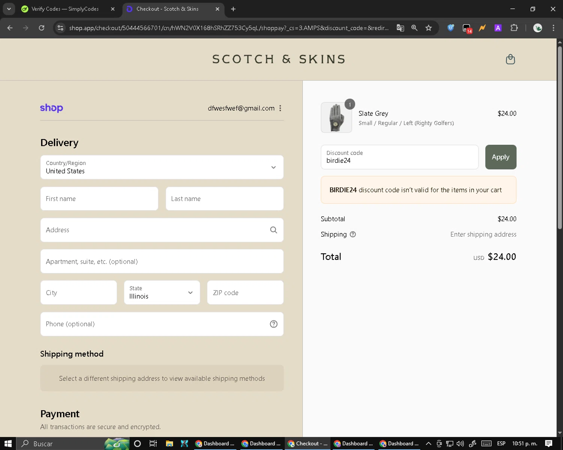Click the zoom magnifier icon in address bar

point(414,28)
